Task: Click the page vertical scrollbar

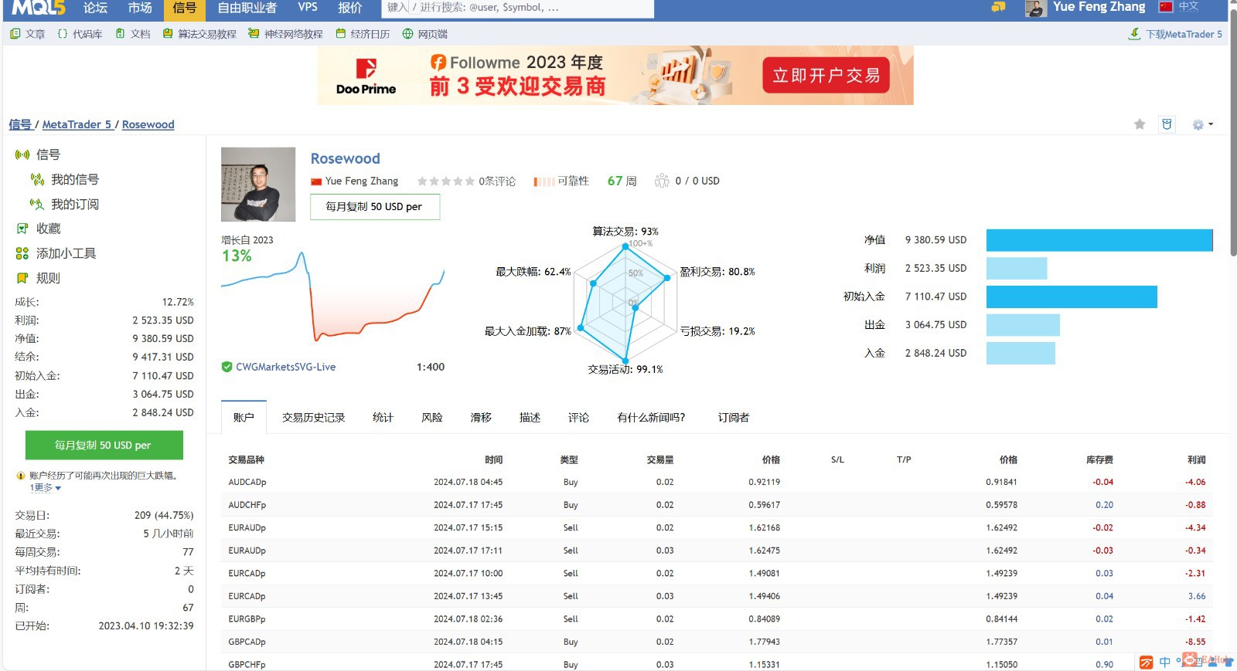Action: 1232,131
